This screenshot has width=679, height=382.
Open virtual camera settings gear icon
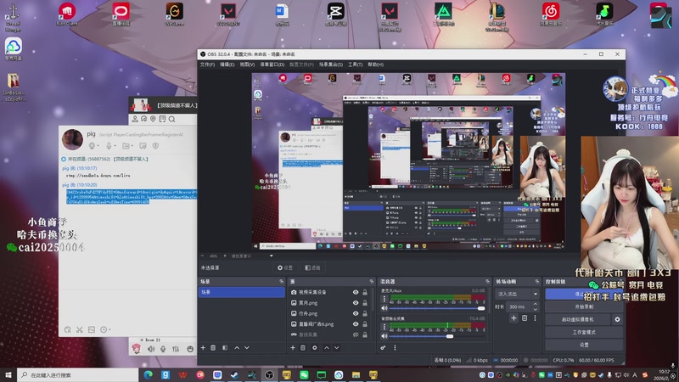[617, 319]
